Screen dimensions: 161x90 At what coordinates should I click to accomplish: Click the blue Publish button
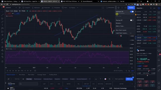(131, 8)
